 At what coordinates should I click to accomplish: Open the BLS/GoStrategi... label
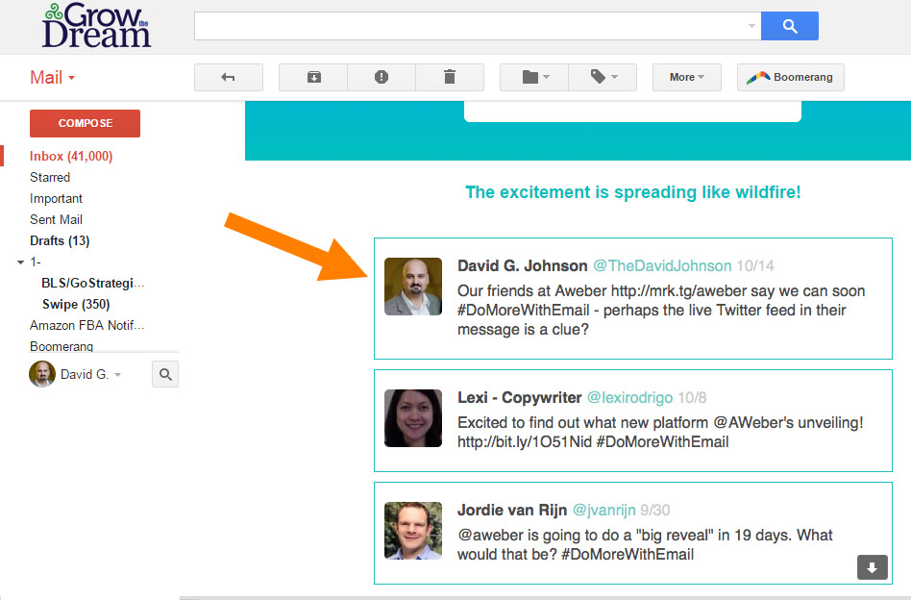[x=93, y=283]
